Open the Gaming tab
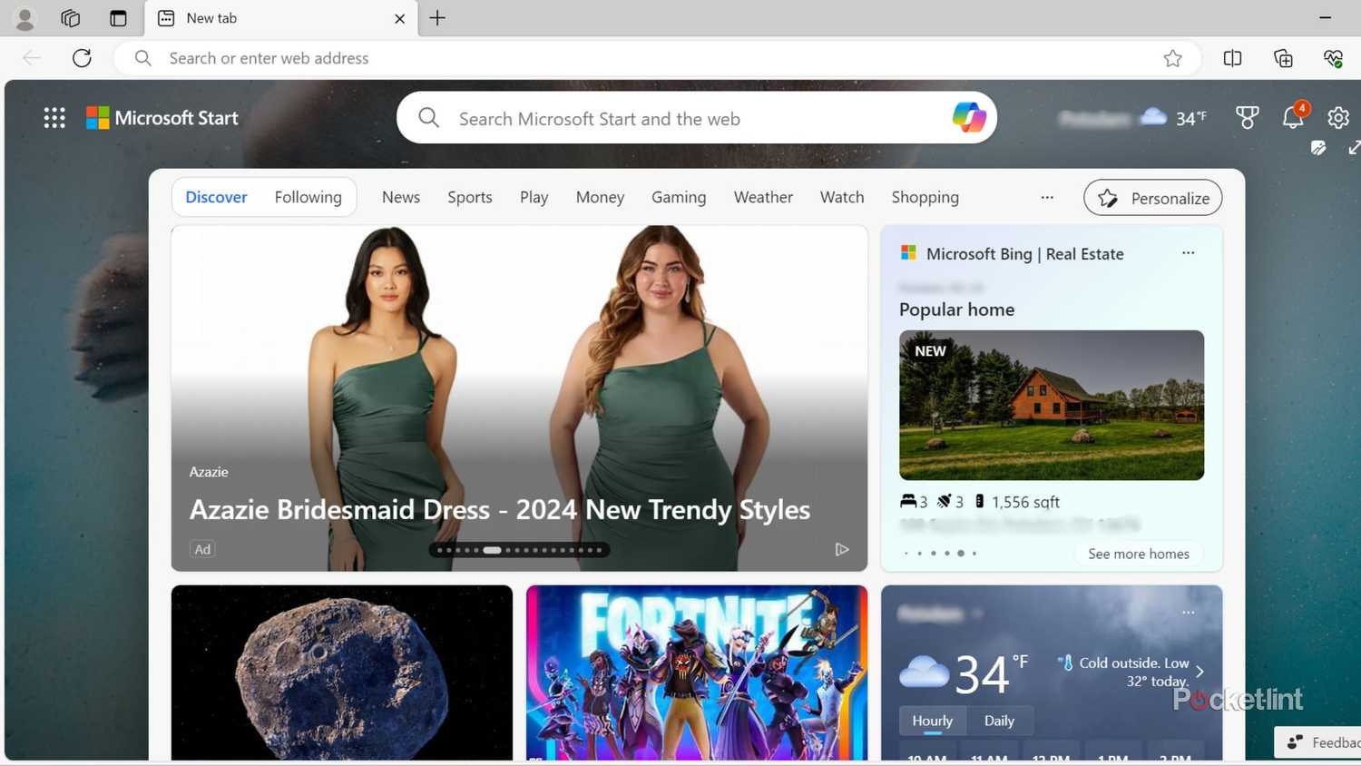 coord(678,197)
